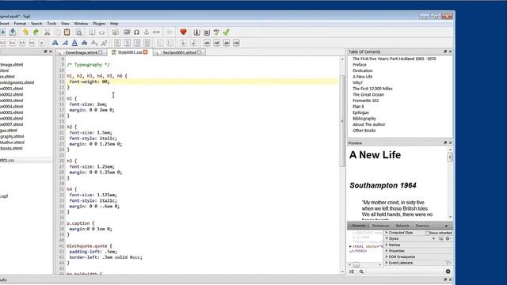This screenshot has height=285, width=507.
Task: Click the Insert Link chain icon
Action: click(156, 32)
